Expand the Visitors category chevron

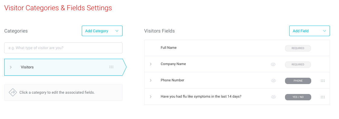11,67
